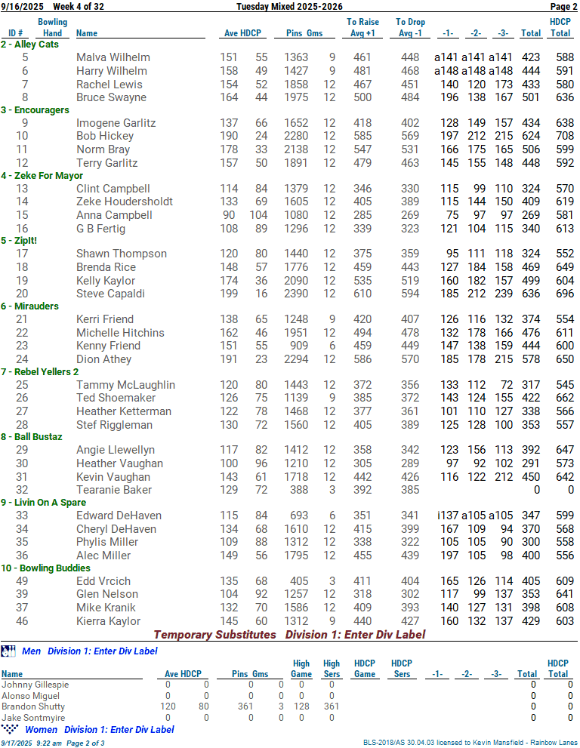This screenshot has height=748, width=580.
Task: Click the 'To Drop Avg -1' column header
Action: coord(411,28)
